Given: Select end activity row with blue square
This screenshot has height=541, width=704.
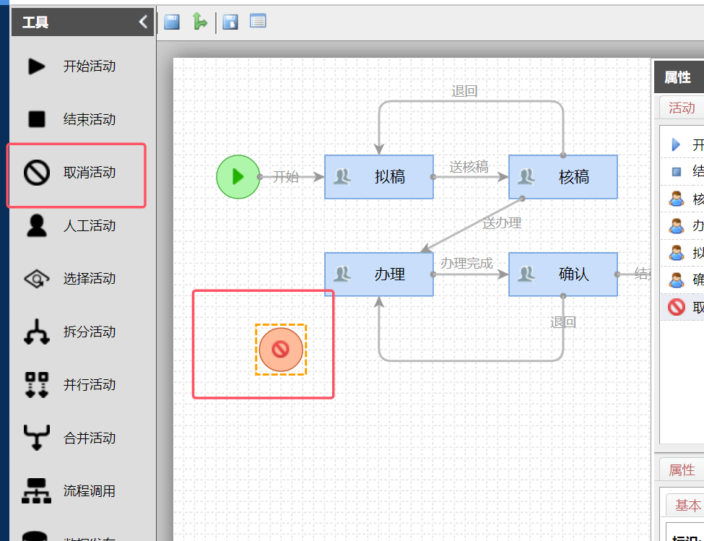Looking at the screenshot, I should tap(682, 171).
